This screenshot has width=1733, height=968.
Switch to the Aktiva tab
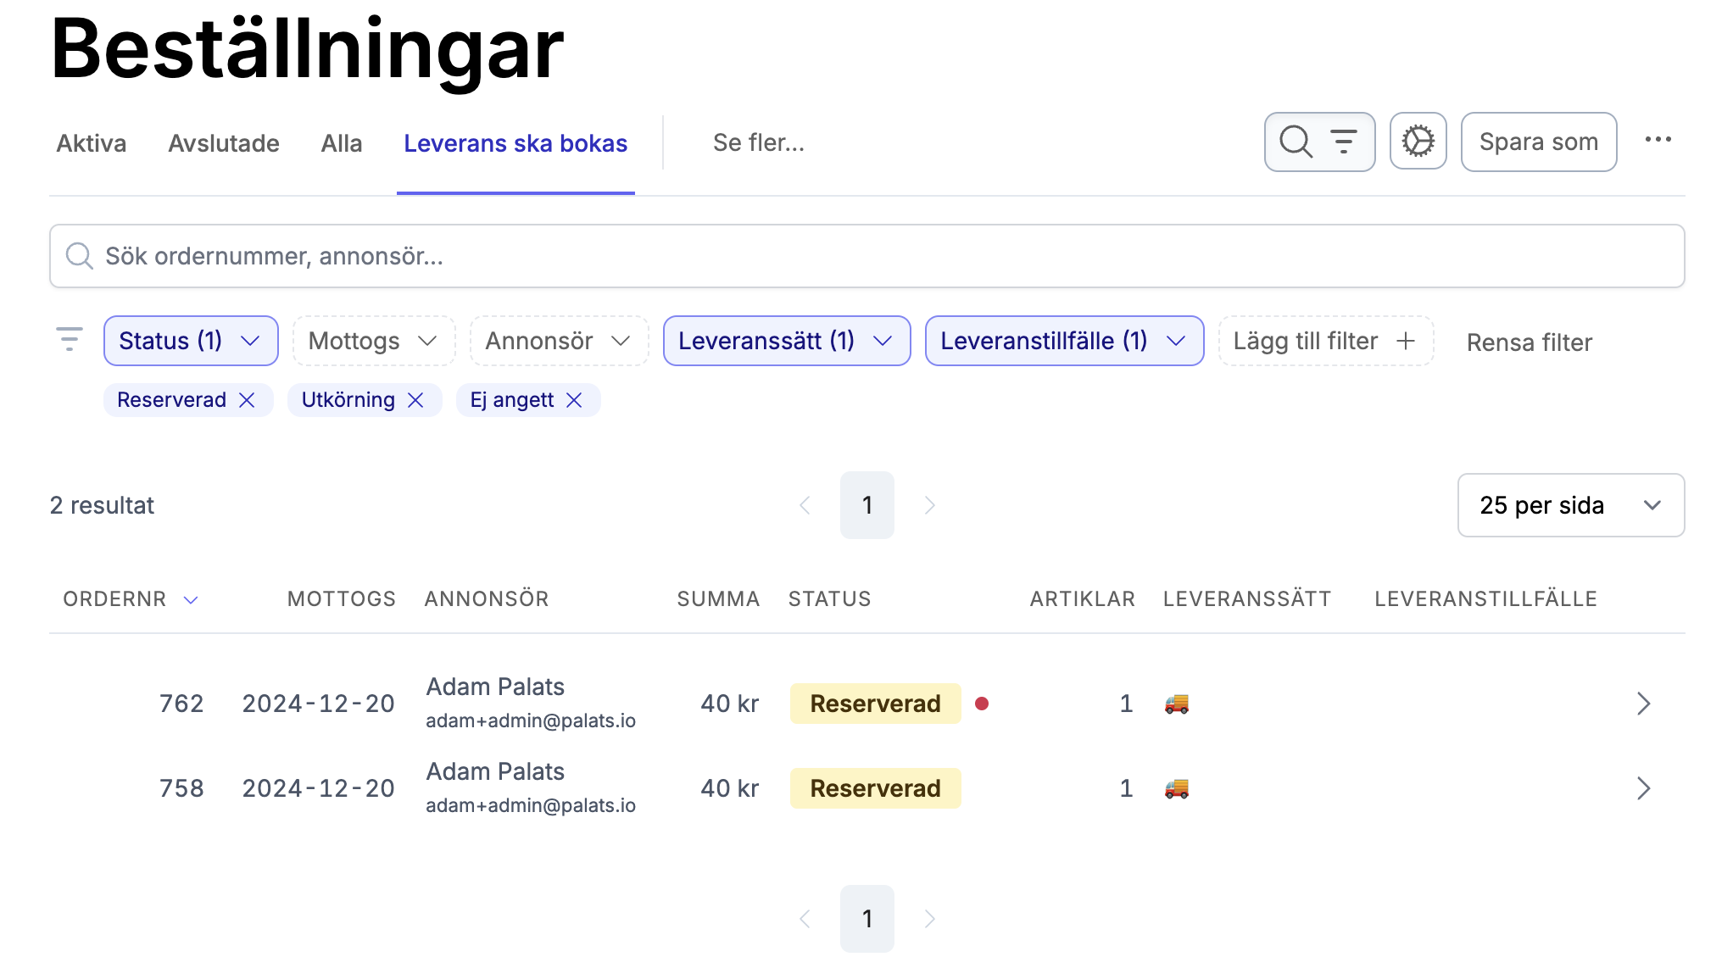pyautogui.click(x=92, y=143)
